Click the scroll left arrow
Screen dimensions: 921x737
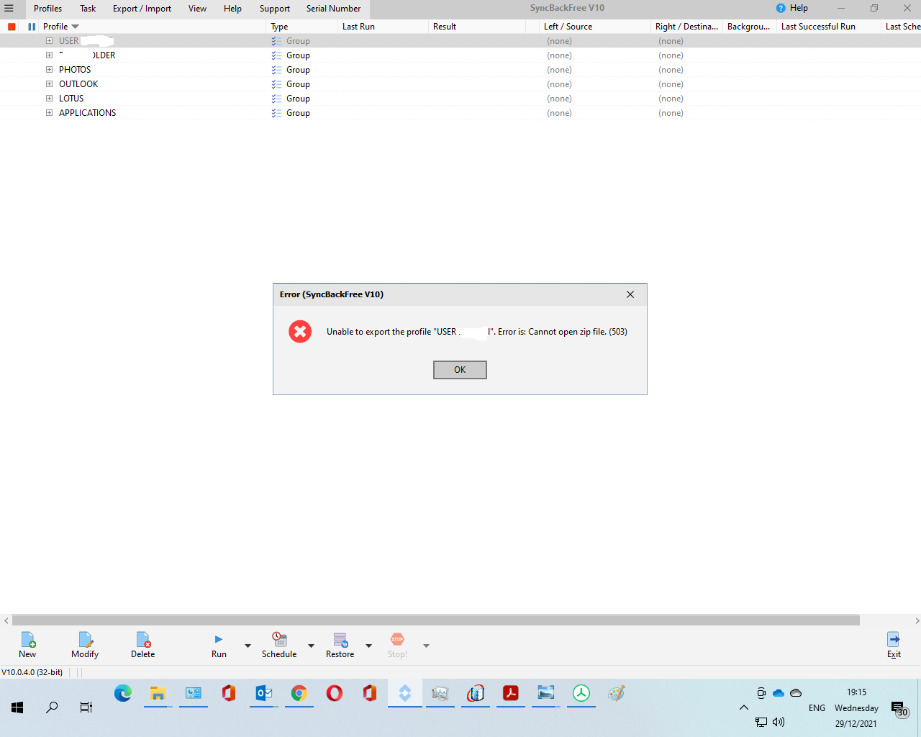click(6, 620)
